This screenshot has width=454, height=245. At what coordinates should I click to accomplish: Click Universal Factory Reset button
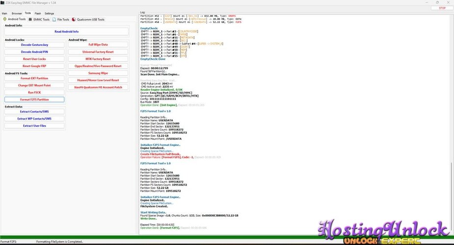[x=98, y=52]
